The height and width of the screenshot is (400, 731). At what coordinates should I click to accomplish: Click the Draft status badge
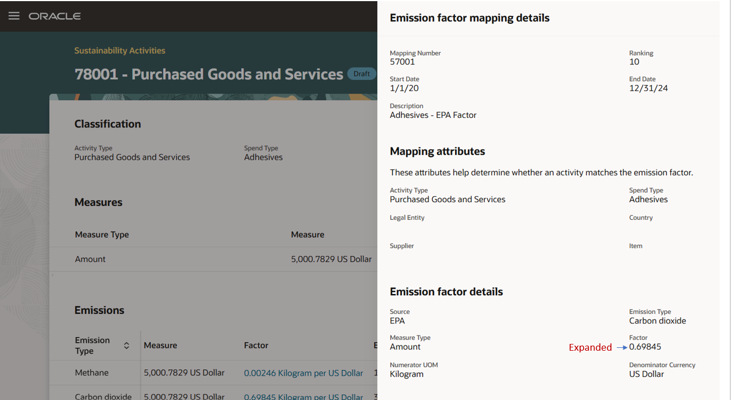pyautogui.click(x=362, y=74)
